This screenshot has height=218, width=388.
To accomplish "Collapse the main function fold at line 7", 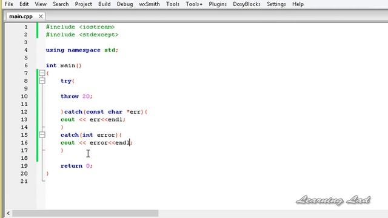I will pyautogui.click(x=42, y=73).
